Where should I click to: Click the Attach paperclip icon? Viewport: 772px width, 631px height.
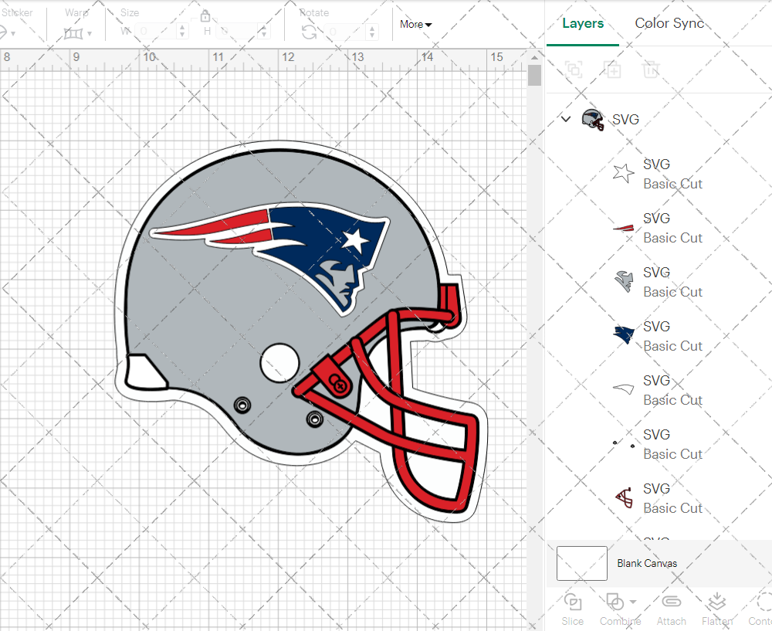pyautogui.click(x=672, y=607)
